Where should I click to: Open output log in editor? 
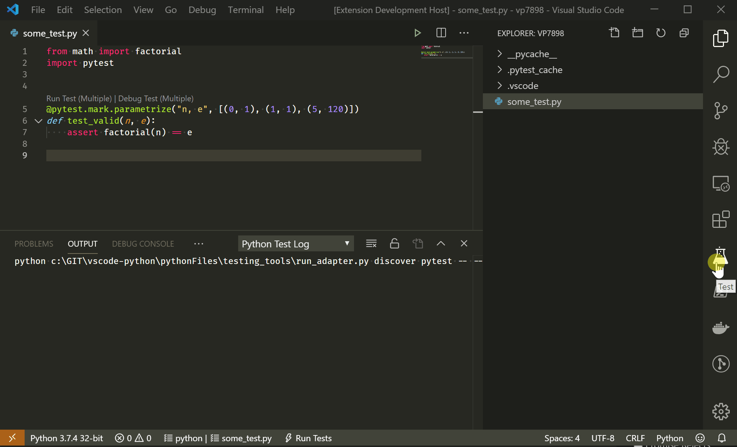coord(418,243)
